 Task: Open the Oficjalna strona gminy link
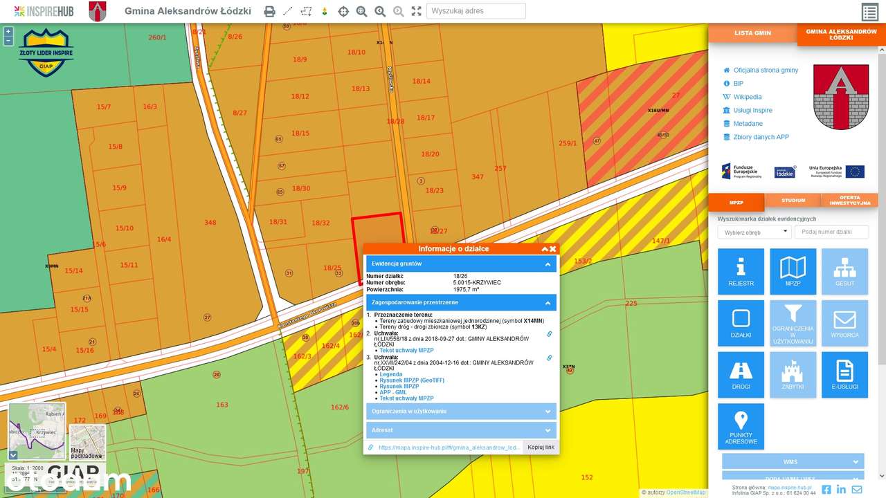(x=766, y=71)
